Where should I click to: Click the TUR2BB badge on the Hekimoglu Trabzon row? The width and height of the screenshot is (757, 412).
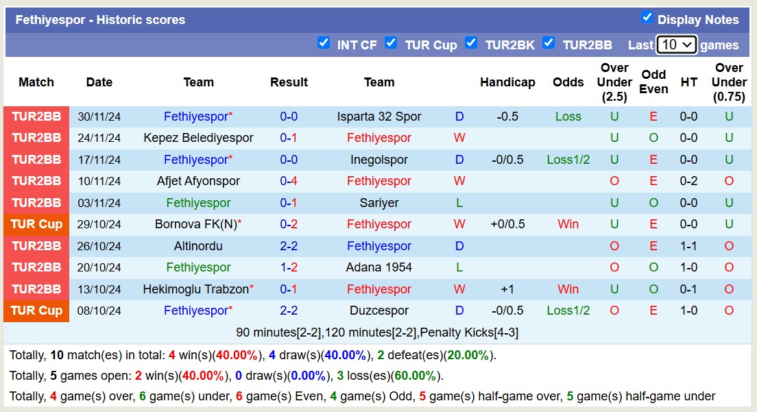36,289
